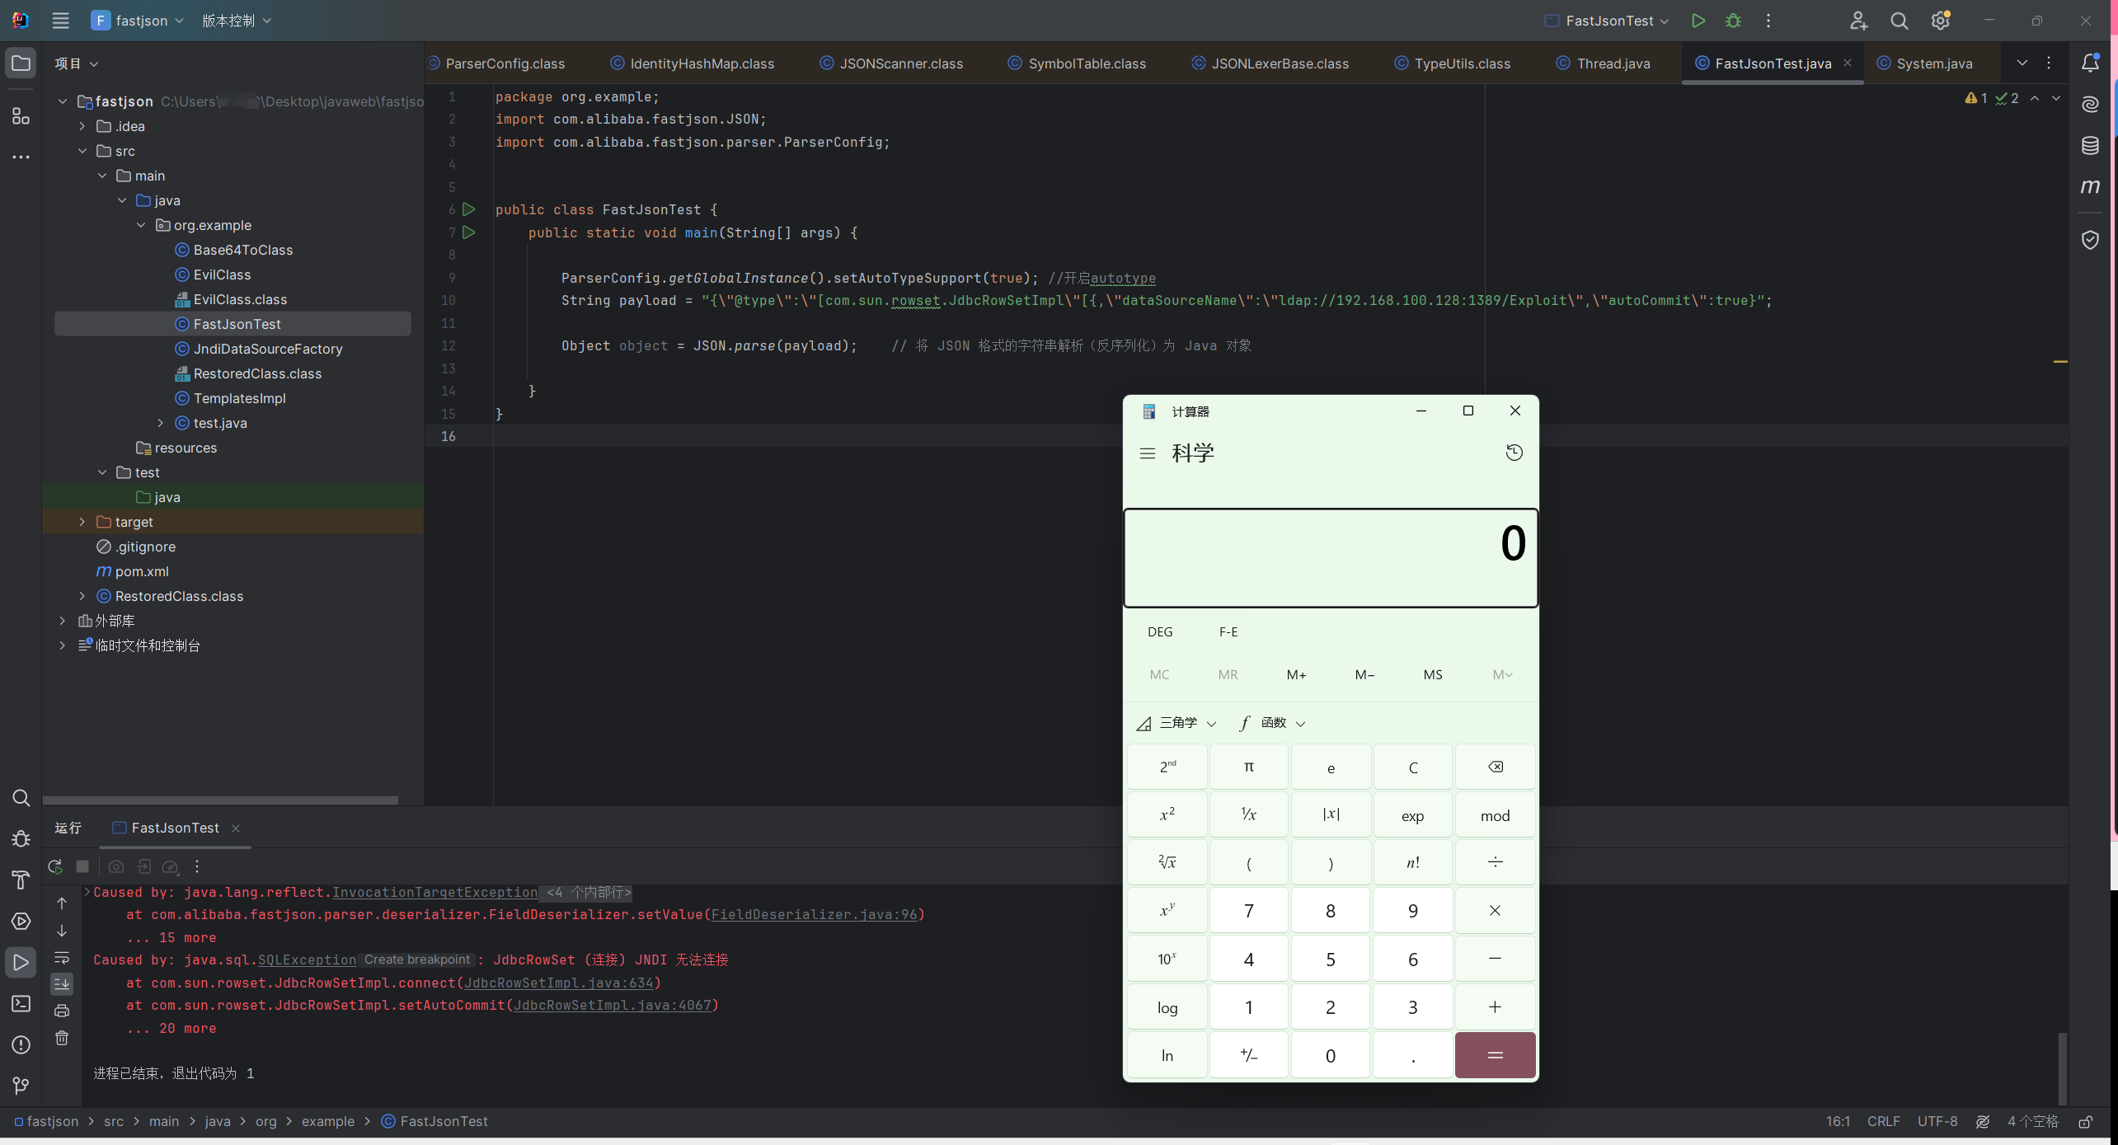Select EvilClass in project tree
The image size is (2118, 1145).
pyautogui.click(x=222, y=275)
